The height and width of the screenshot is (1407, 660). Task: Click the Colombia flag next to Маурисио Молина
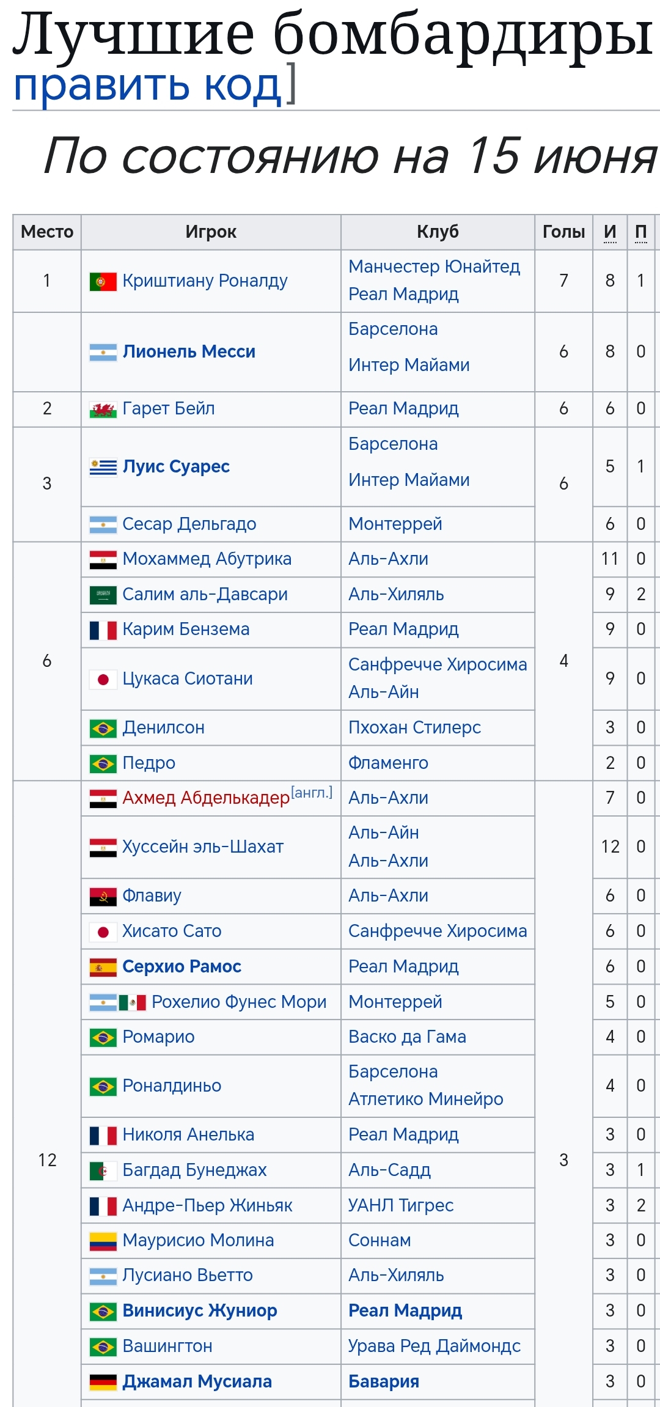pos(103,1241)
